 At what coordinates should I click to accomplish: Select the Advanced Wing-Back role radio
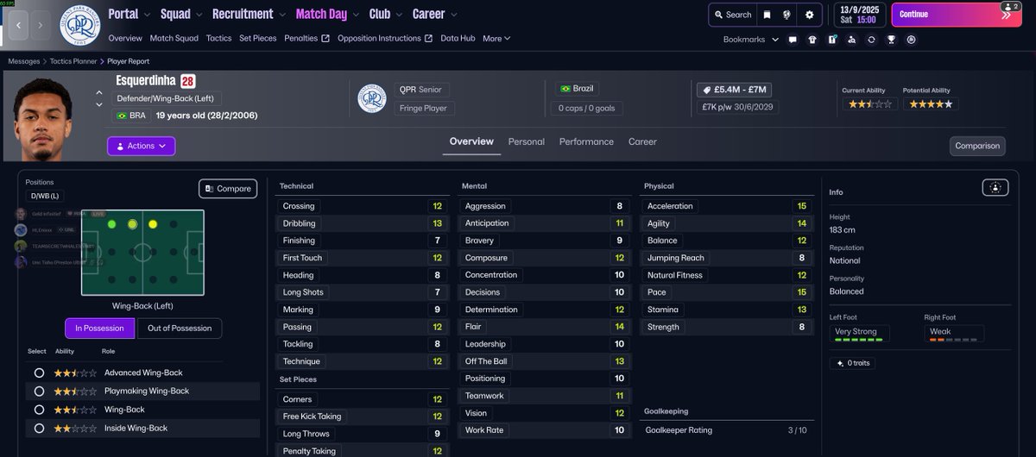point(39,372)
